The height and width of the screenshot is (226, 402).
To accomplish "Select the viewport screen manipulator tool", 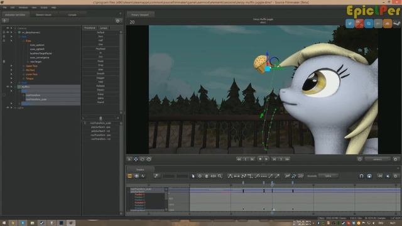I will click(149, 159).
